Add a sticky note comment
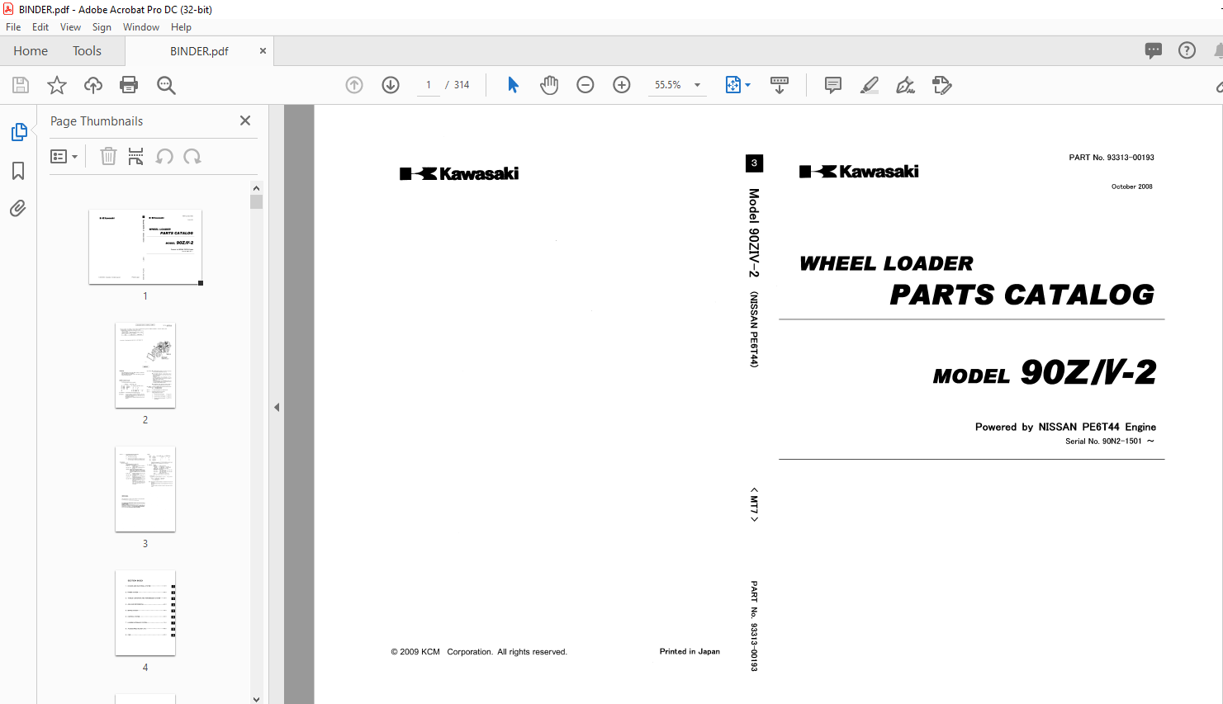This screenshot has width=1223, height=704. click(x=833, y=85)
